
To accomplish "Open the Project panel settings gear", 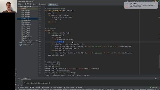I will (34, 4).
